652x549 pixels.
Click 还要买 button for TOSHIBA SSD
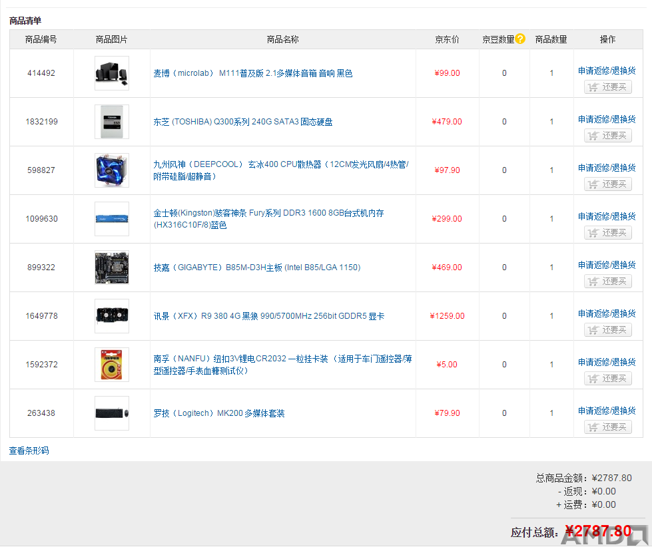click(x=608, y=136)
